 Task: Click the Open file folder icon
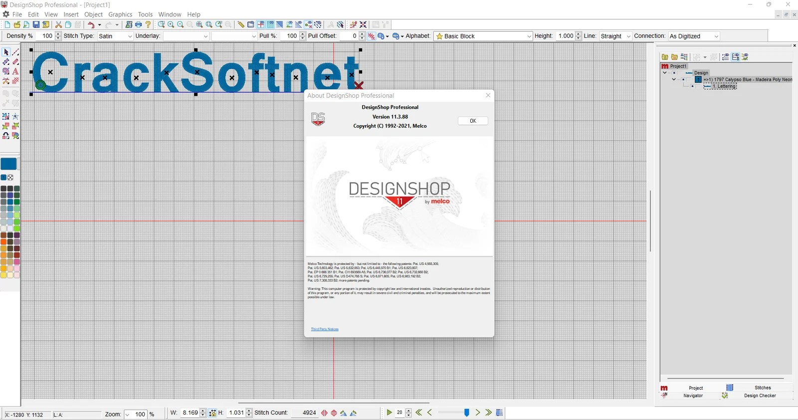pos(17,24)
